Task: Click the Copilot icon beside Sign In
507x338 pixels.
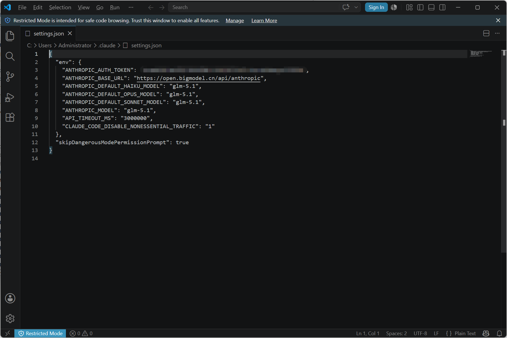Action: (x=394, y=7)
